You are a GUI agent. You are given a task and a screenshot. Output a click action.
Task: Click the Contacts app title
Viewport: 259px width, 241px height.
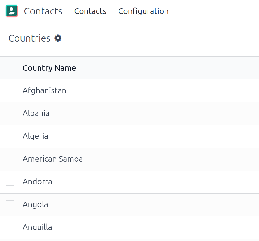pos(43,11)
